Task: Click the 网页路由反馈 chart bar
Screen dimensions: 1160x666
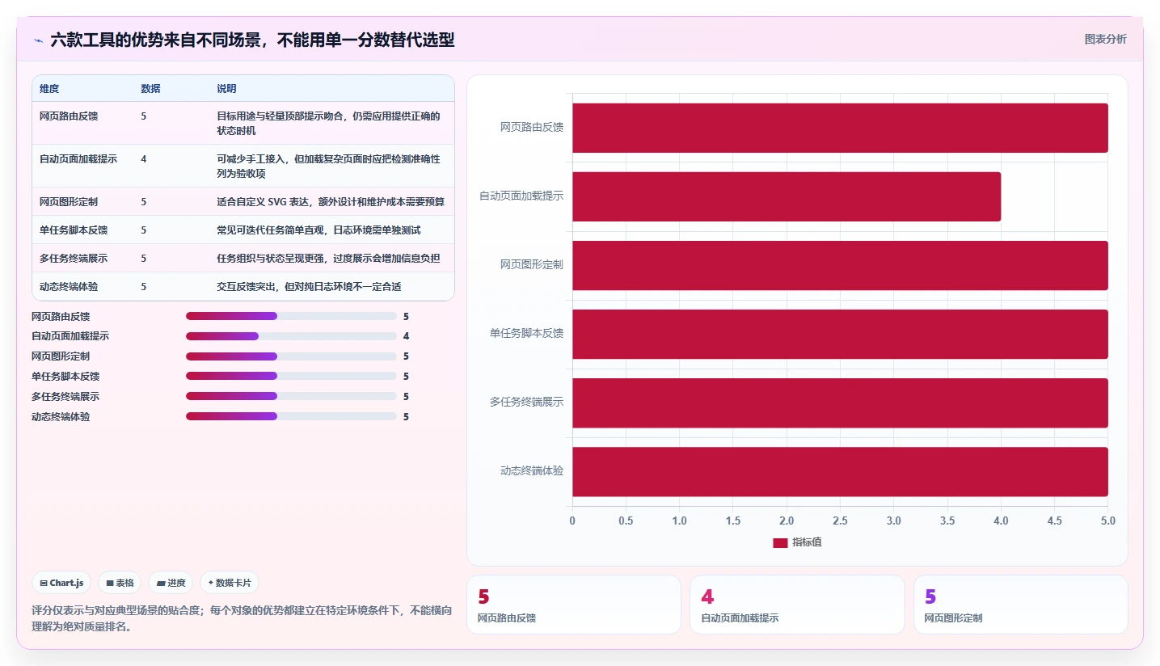Action: tap(840, 128)
